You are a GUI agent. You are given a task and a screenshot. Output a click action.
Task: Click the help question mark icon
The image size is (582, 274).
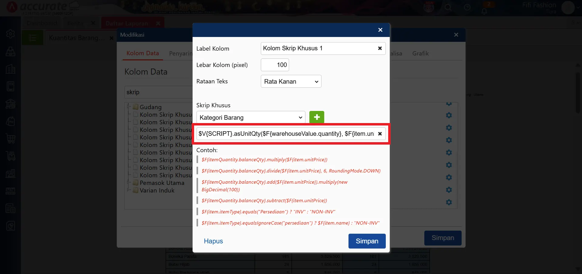[x=467, y=8]
